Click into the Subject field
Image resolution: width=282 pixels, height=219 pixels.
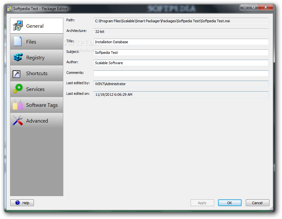[181, 53]
